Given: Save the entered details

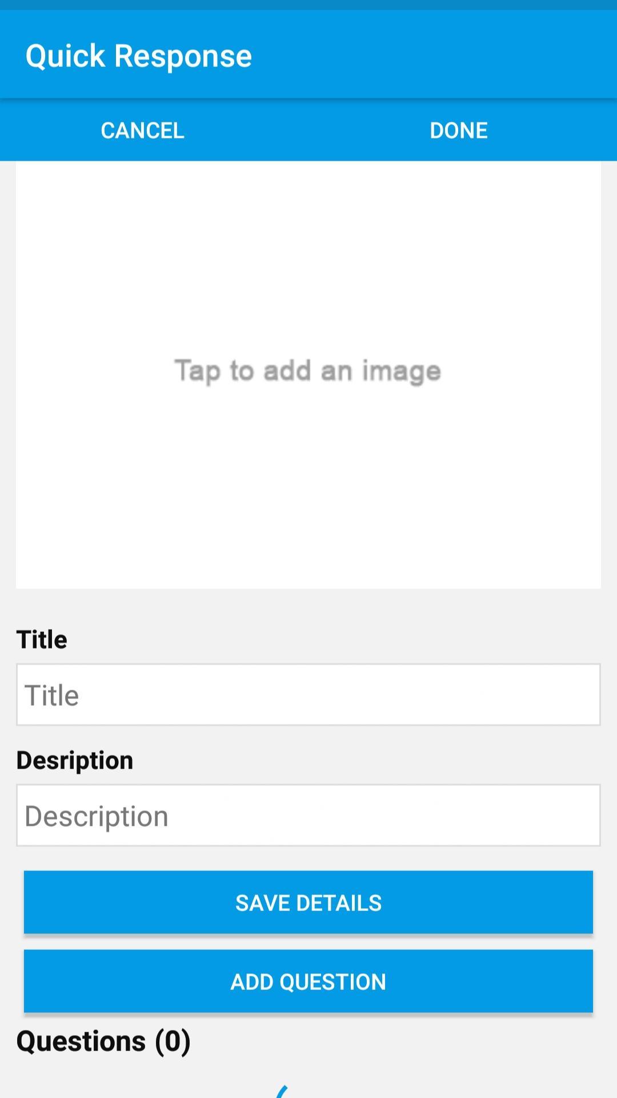Looking at the screenshot, I should tap(308, 902).
